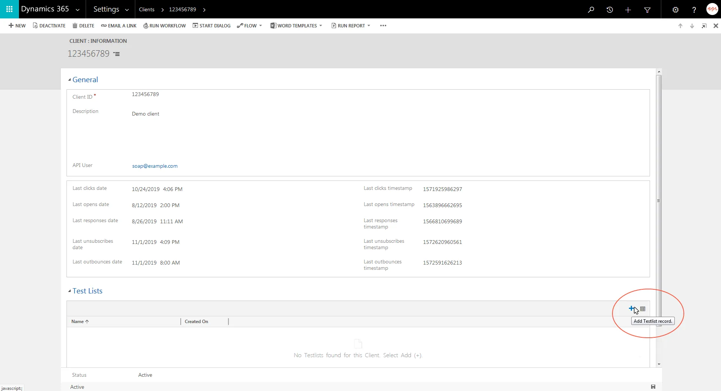Open recently viewed history icon
Image resolution: width=721 pixels, height=391 pixels.
pos(609,10)
